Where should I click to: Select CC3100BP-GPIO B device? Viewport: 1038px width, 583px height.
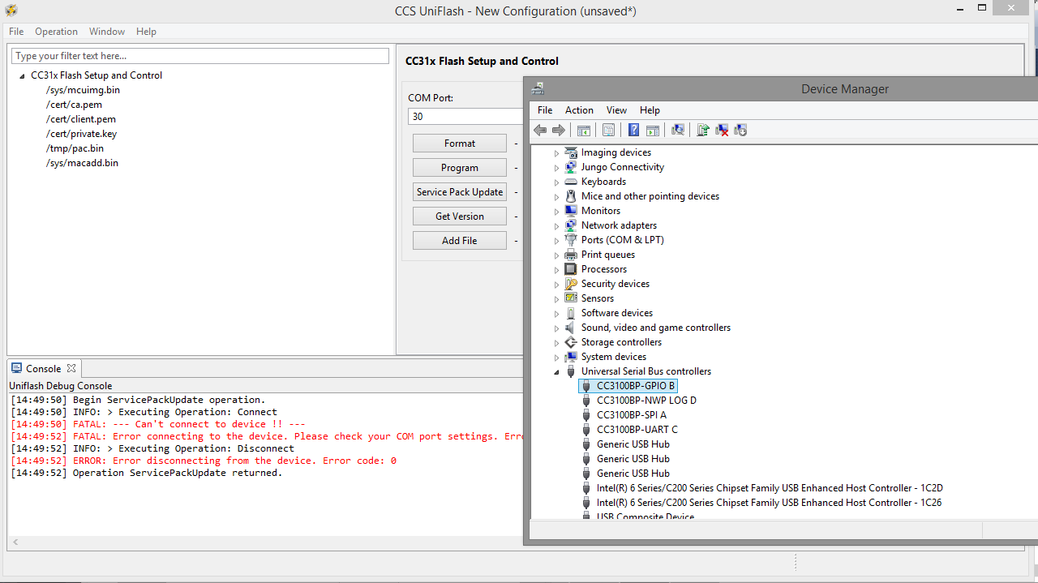636,386
